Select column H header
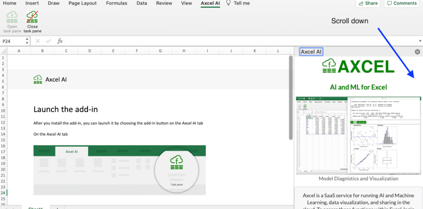 184,51
